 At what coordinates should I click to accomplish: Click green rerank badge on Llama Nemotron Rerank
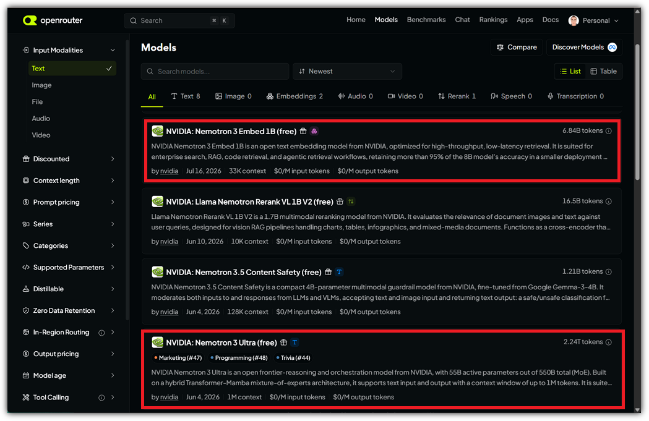(351, 202)
